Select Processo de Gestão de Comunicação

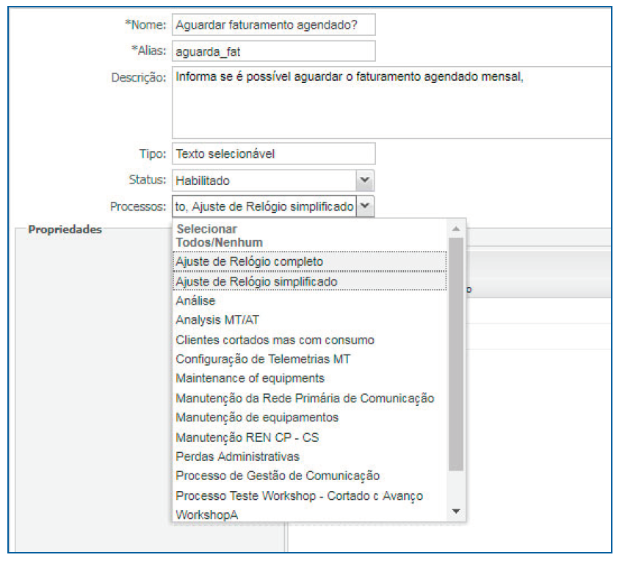point(278,476)
